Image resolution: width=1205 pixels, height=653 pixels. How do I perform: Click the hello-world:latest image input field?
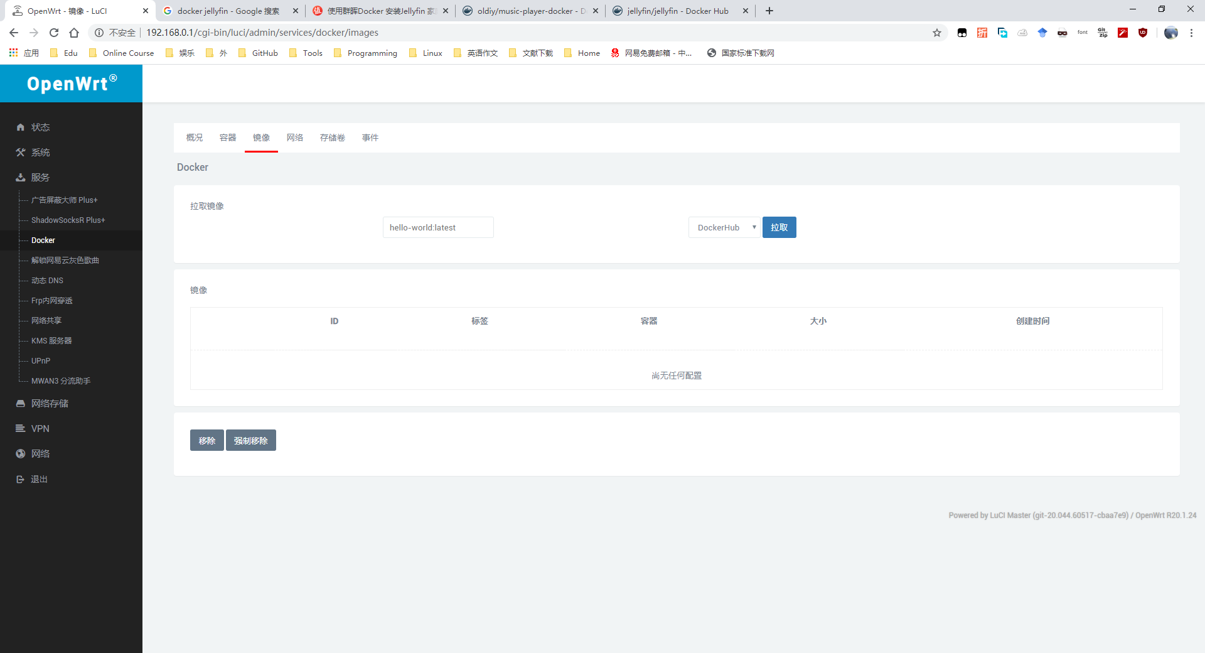pos(438,227)
